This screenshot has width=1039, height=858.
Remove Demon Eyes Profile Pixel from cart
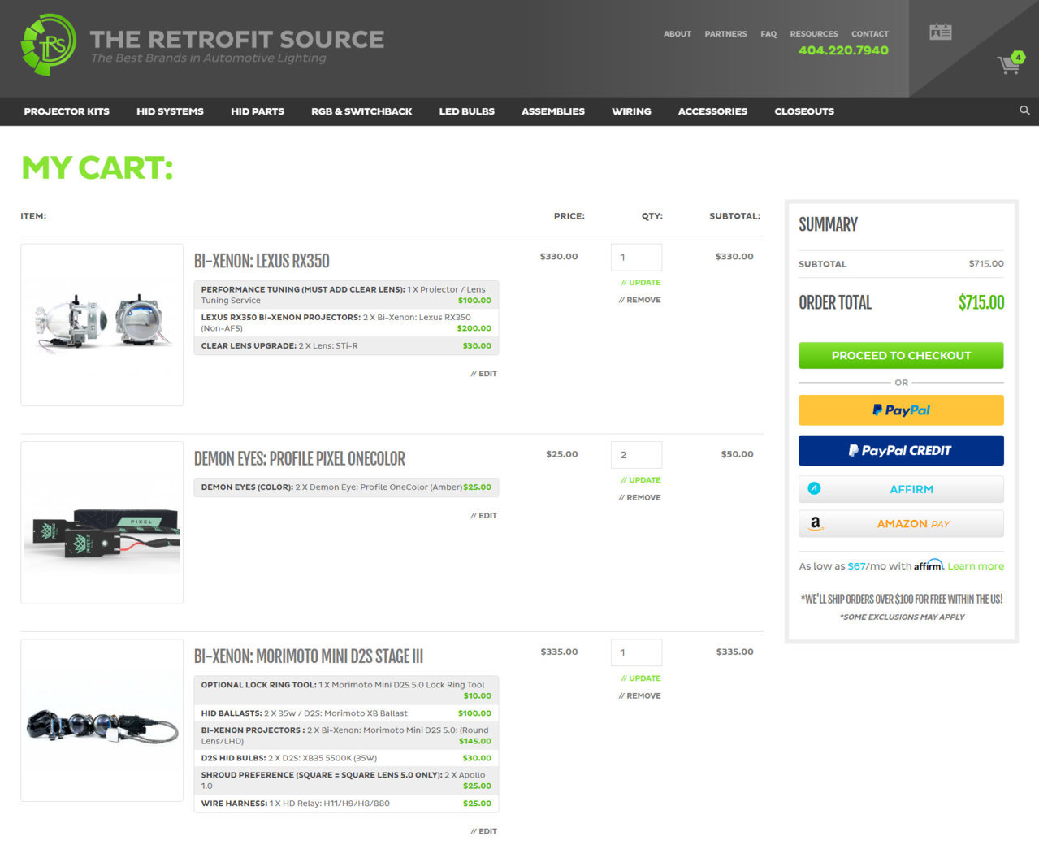(x=640, y=497)
